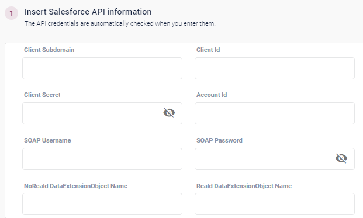The image size is (363, 218).
Task: Show the Client Secret value with eye icon
Action: [169, 113]
